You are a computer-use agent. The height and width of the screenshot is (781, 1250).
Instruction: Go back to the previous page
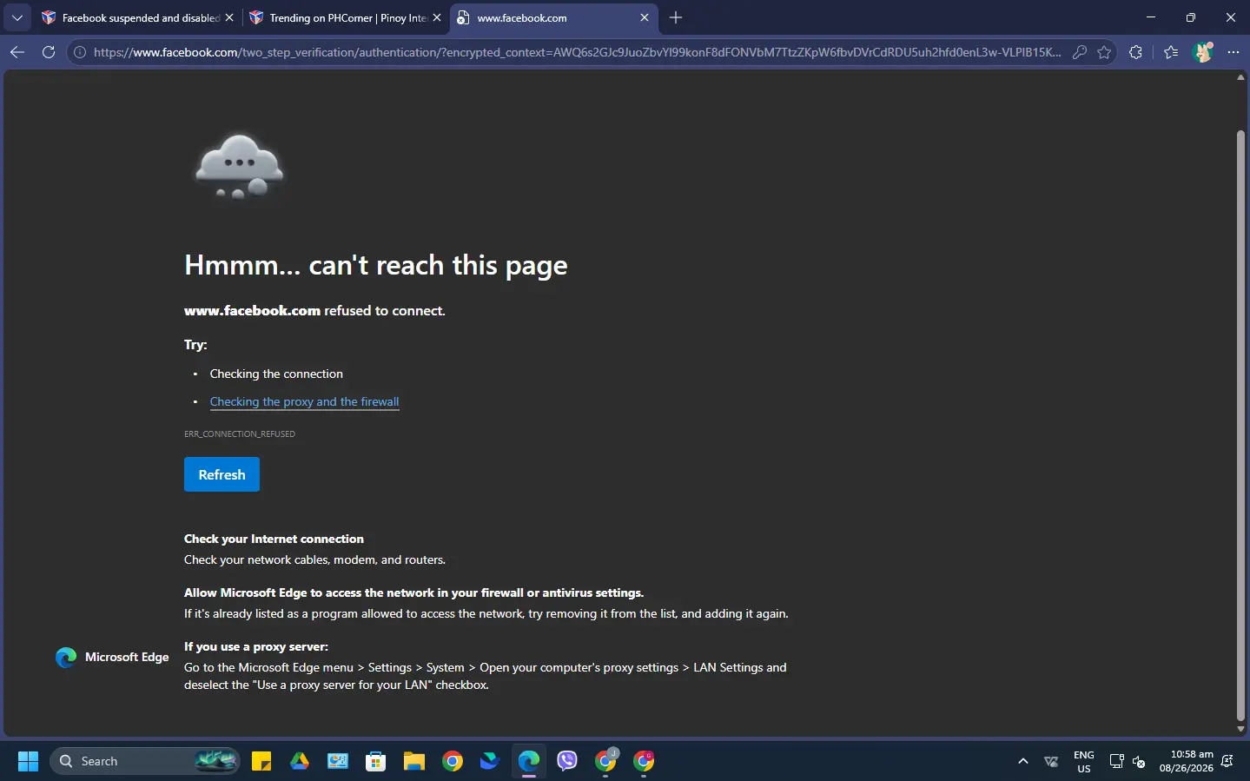17,52
